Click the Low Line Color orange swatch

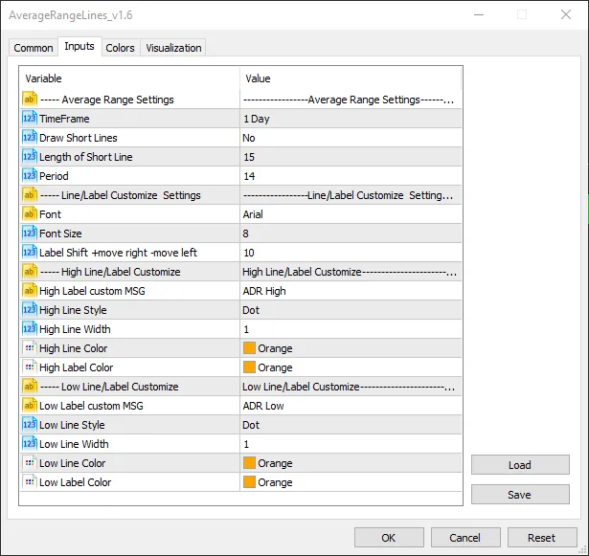coord(249,463)
